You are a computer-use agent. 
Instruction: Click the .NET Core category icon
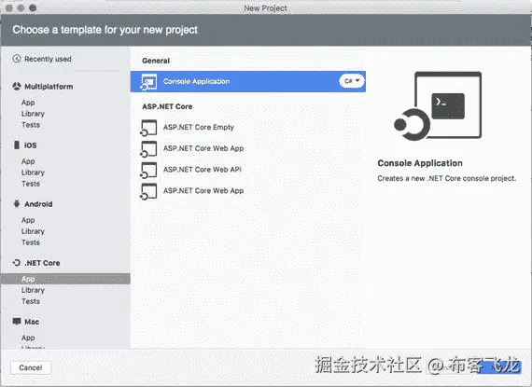(17, 263)
